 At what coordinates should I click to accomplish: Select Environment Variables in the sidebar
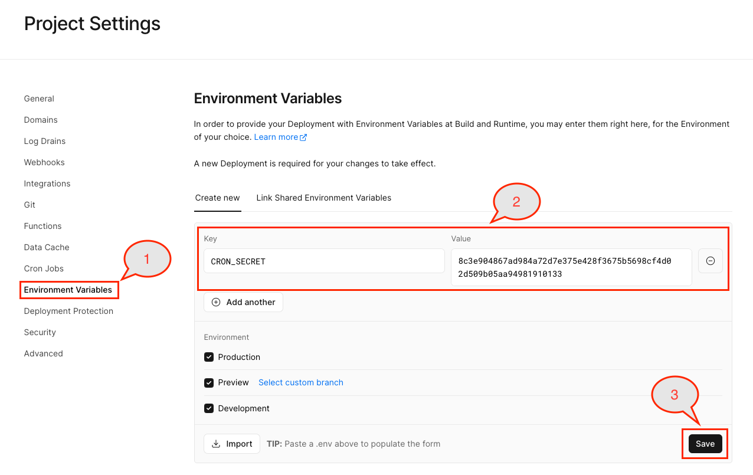pyautogui.click(x=68, y=290)
